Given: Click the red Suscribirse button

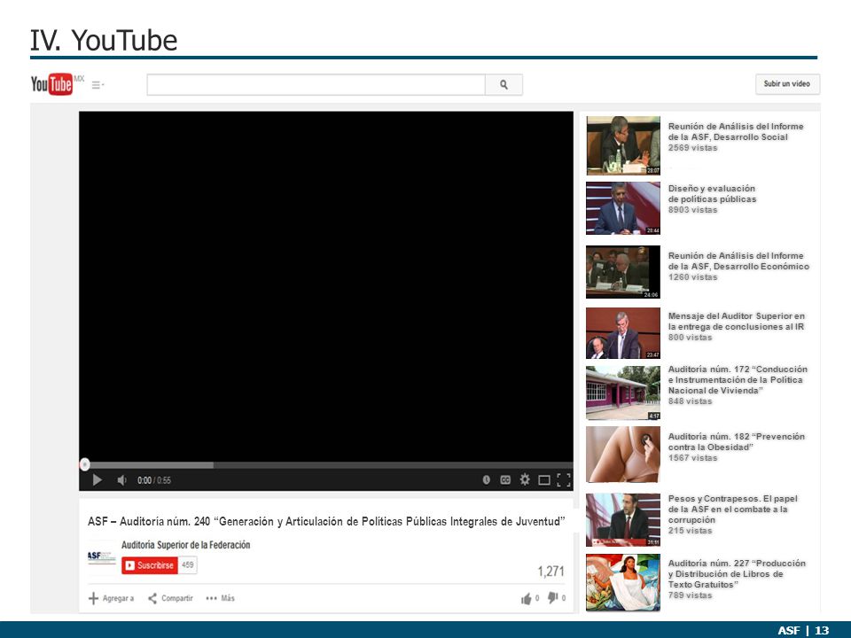Looking at the screenshot, I should coord(150,565).
